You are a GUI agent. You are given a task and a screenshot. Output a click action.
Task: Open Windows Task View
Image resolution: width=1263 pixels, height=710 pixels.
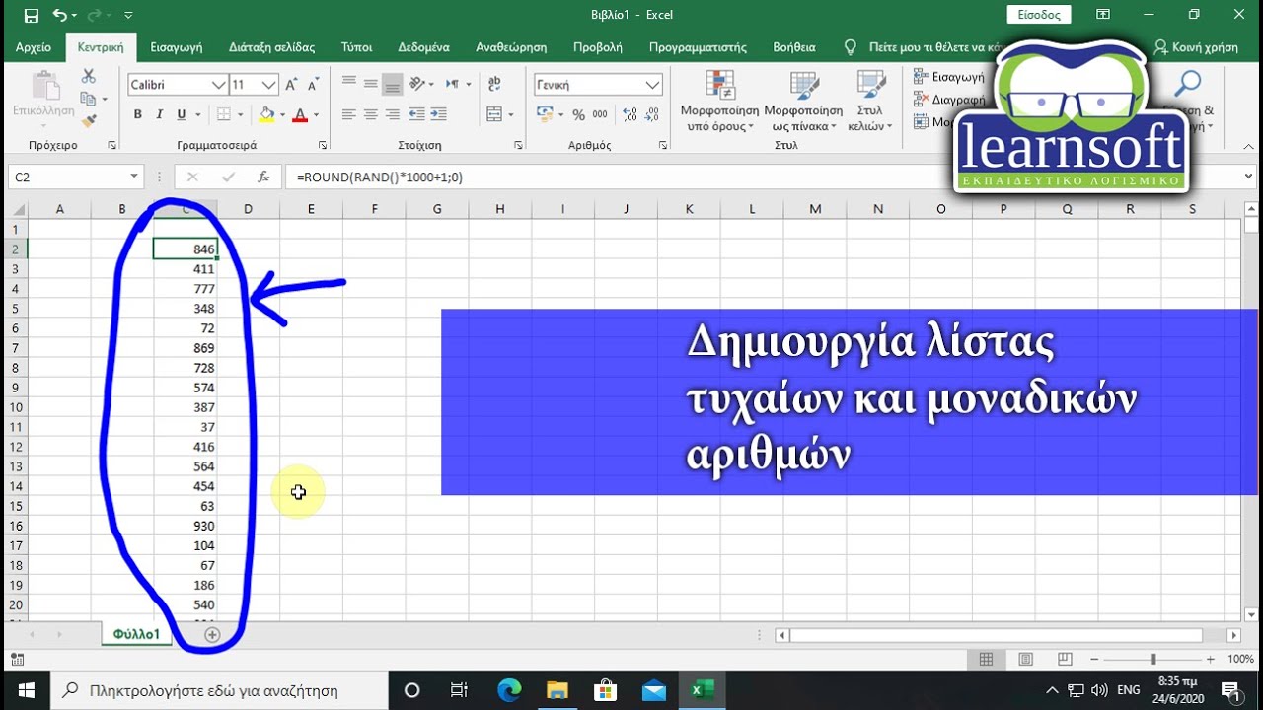coord(459,690)
